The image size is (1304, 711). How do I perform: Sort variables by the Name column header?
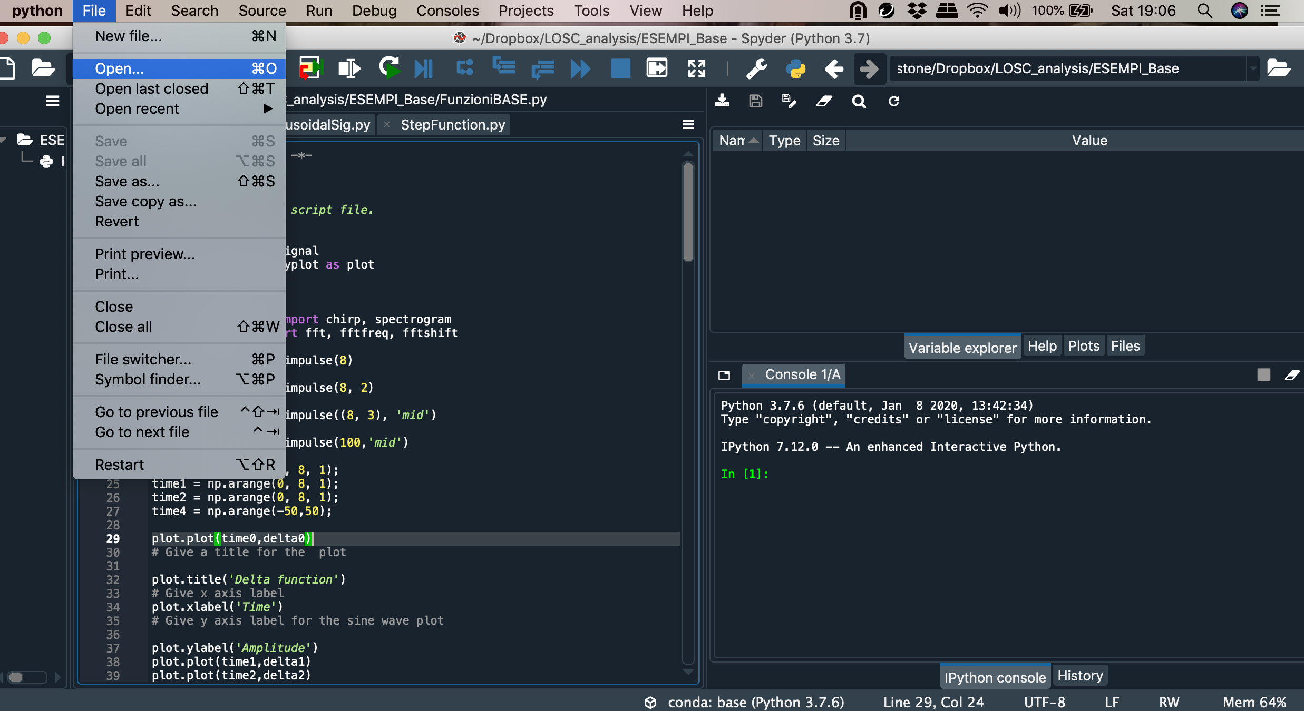coord(738,141)
